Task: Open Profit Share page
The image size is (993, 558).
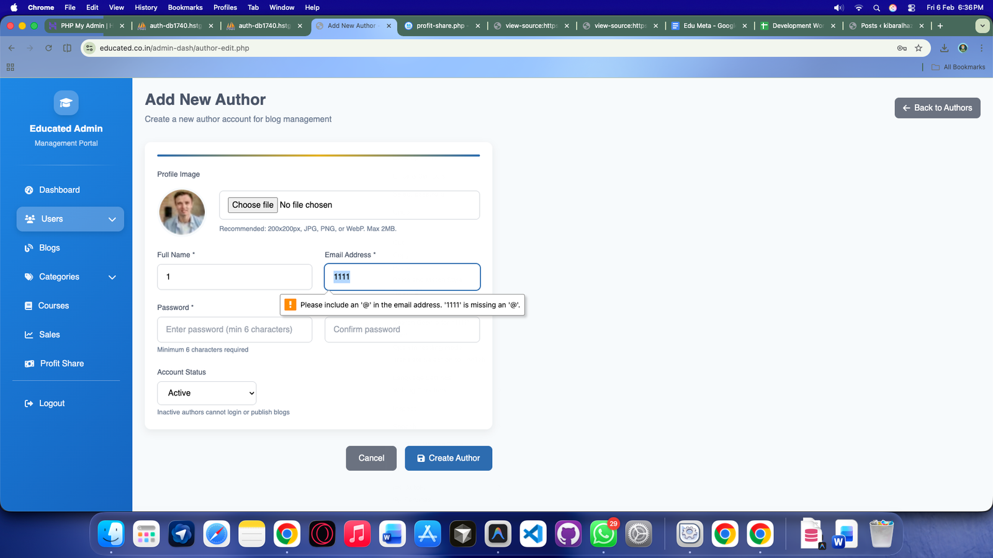Action: click(61, 364)
